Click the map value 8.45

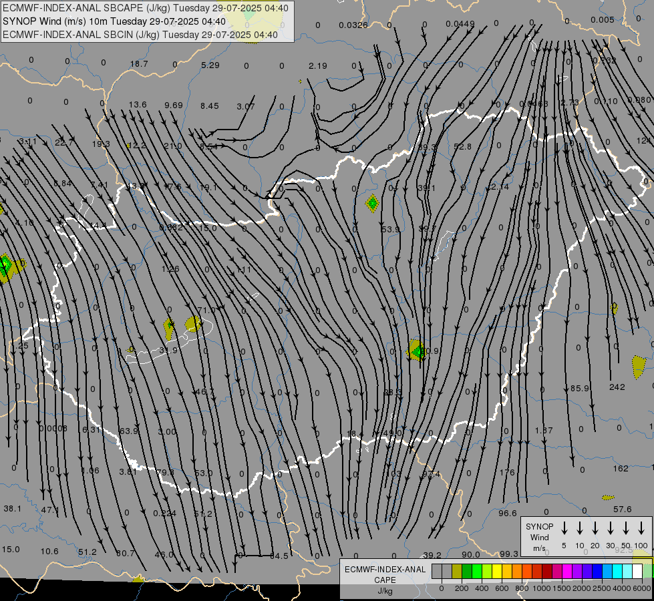(x=209, y=106)
